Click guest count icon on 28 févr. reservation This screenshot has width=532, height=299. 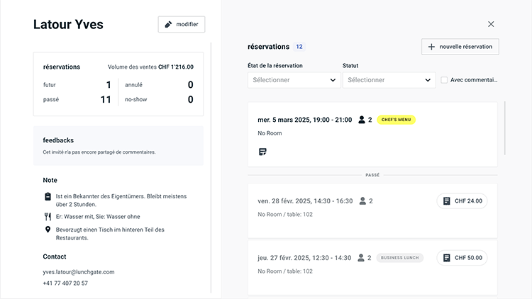pos(363,201)
